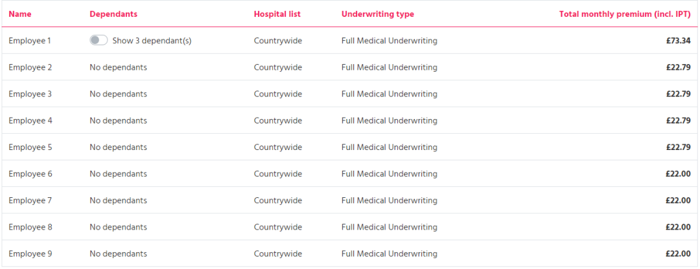Select the Employee 4 row name
This screenshot has width=700, height=269.
pos(30,121)
